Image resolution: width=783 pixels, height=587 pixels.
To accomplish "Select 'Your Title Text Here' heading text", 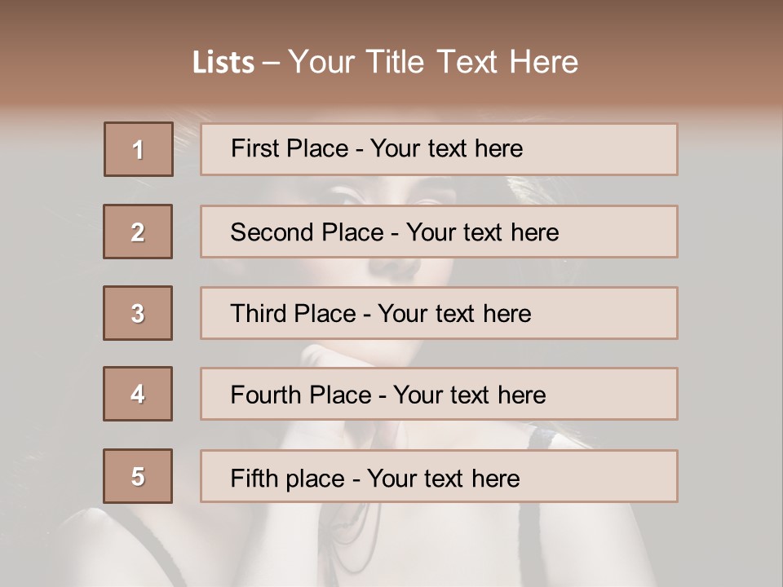I will tap(433, 62).
